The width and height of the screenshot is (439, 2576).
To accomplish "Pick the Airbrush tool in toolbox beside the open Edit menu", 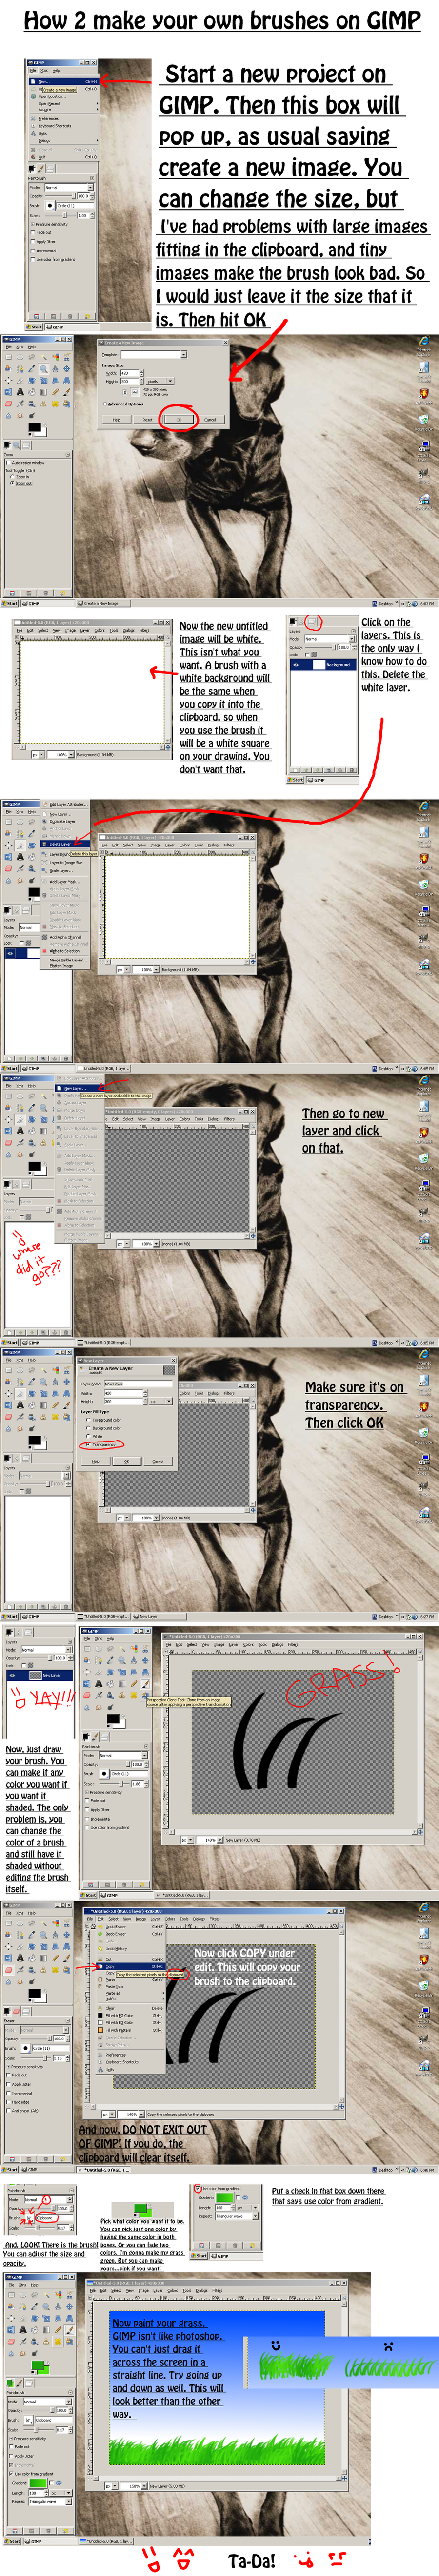I will point(20,1970).
